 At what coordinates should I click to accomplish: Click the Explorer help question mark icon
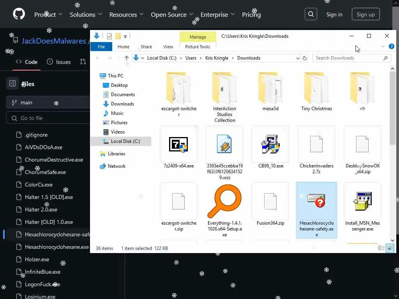[x=391, y=46]
